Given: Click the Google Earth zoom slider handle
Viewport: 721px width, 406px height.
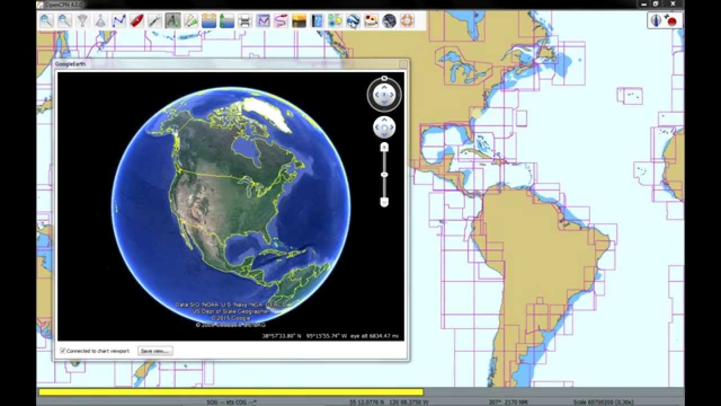Looking at the screenshot, I should tap(384, 175).
